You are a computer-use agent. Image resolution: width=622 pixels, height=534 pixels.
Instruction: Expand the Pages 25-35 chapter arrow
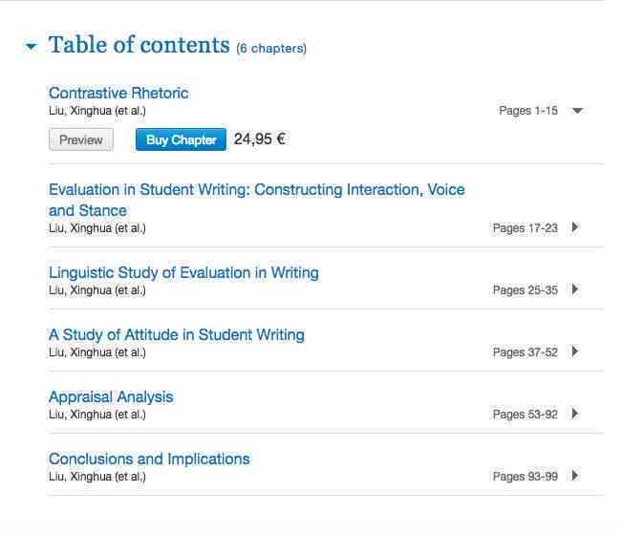[x=575, y=289]
